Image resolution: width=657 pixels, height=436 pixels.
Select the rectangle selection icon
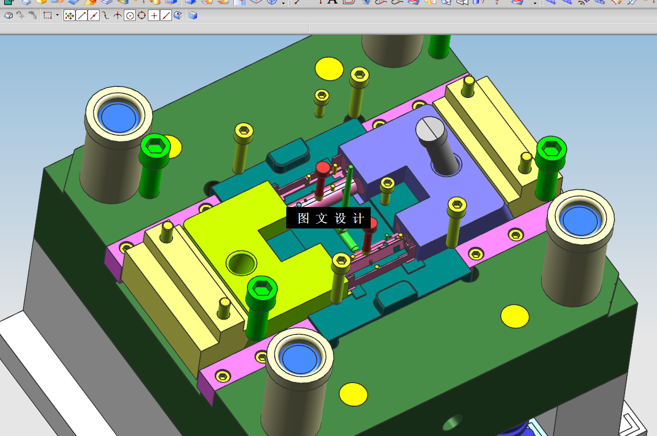coord(48,15)
